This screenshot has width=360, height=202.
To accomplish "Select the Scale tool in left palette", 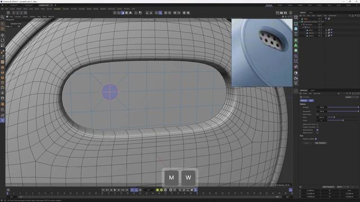I will coord(2,45).
